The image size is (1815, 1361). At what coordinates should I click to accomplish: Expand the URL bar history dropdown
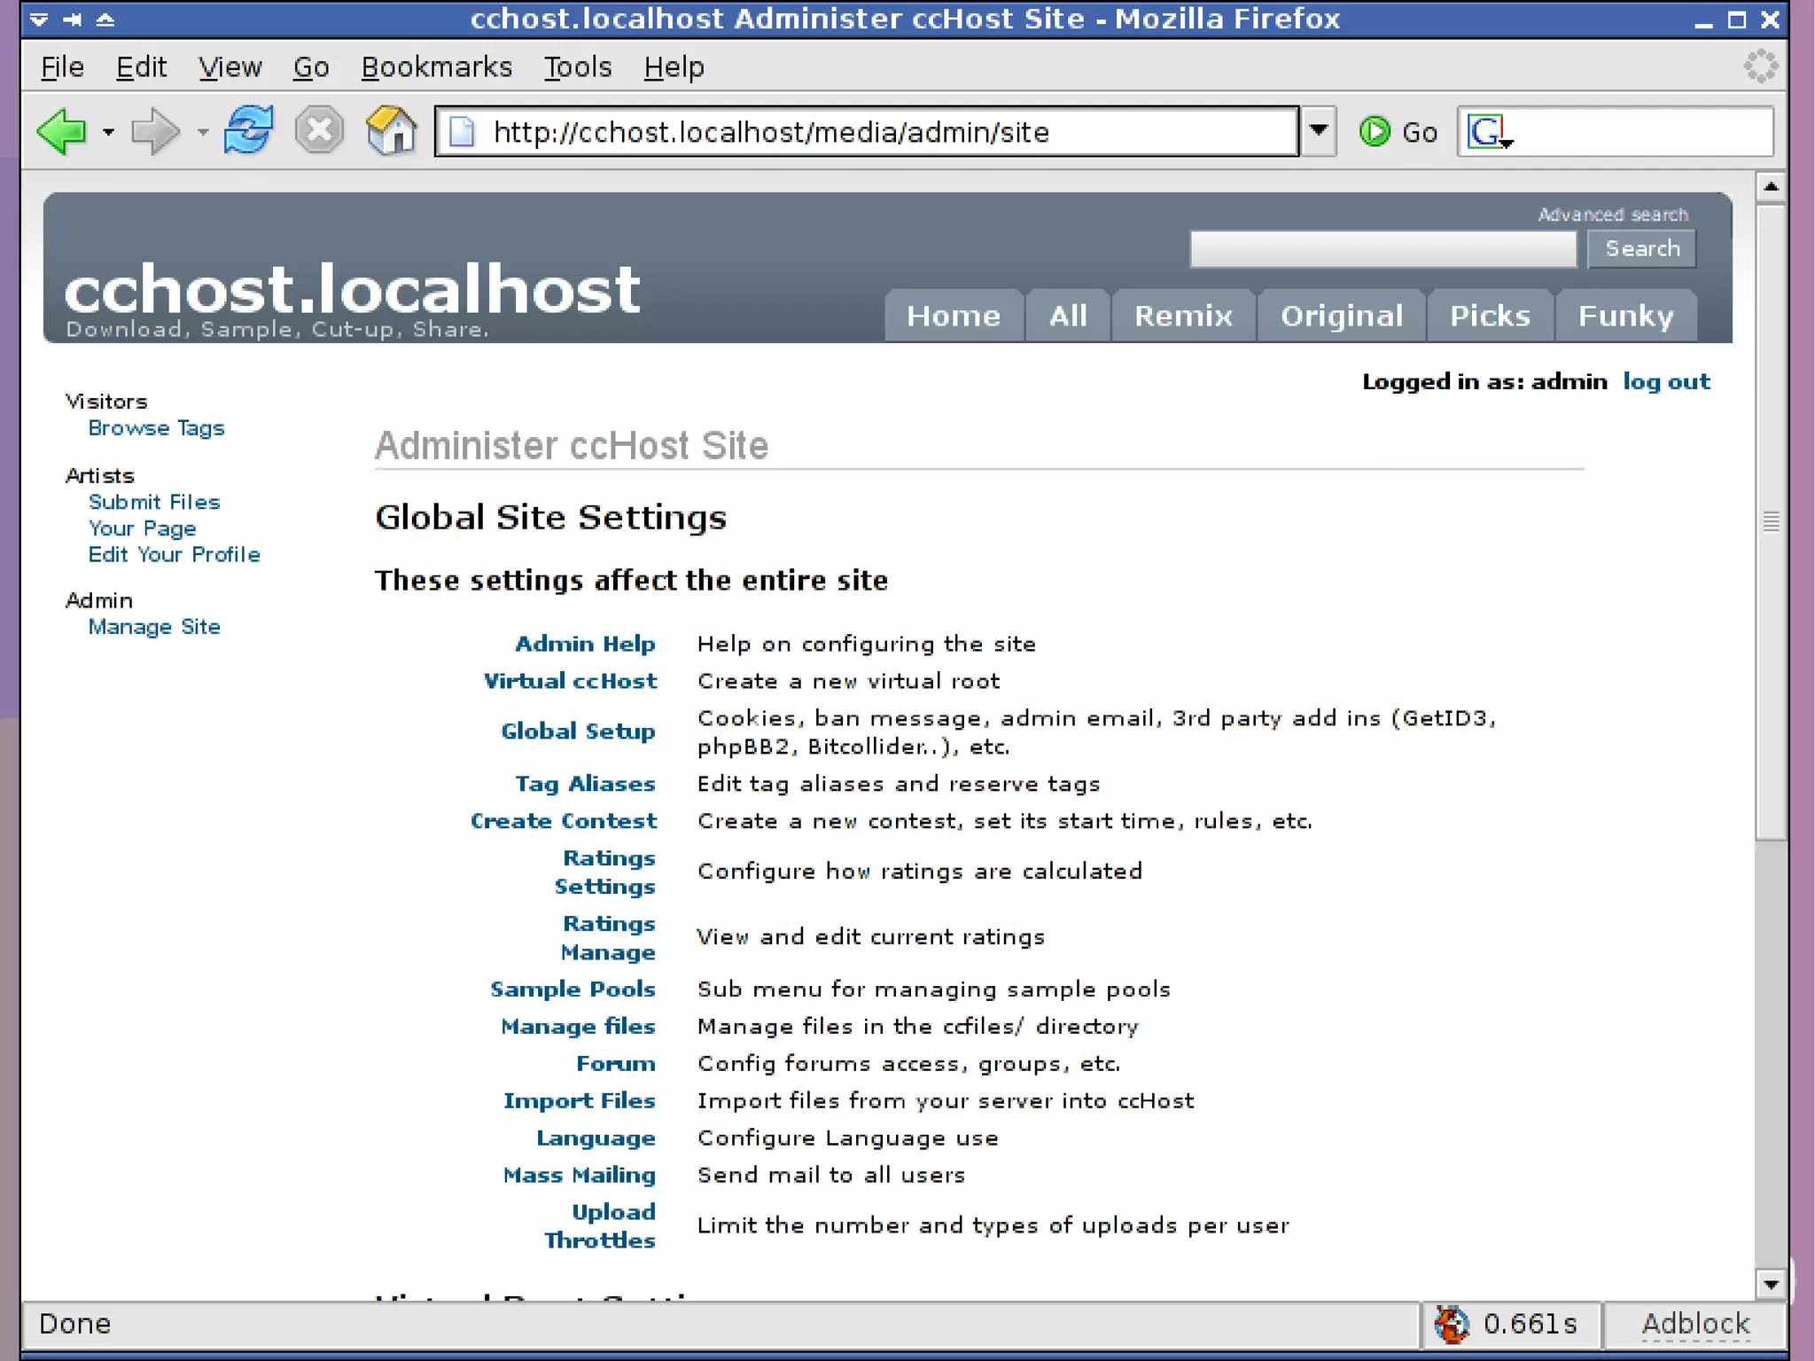pyautogui.click(x=1319, y=131)
